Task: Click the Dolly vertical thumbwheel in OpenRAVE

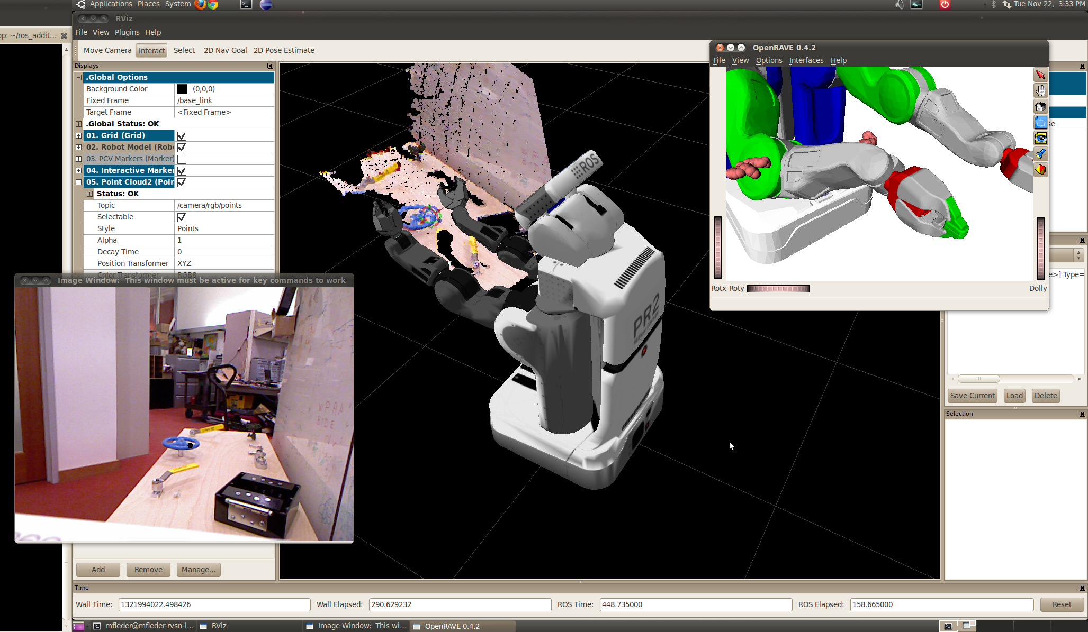Action: click(1040, 248)
